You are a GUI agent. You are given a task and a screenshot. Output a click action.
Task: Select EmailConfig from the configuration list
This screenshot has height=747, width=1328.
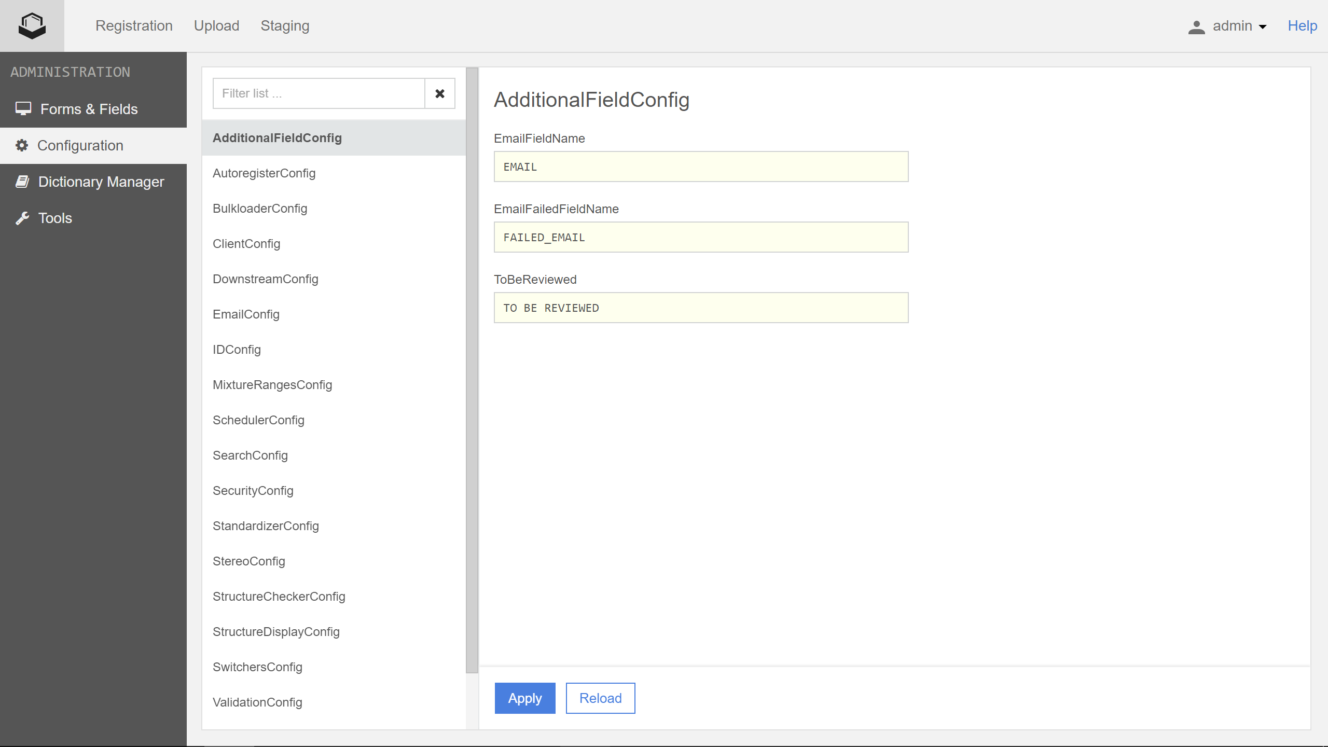[246, 314]
